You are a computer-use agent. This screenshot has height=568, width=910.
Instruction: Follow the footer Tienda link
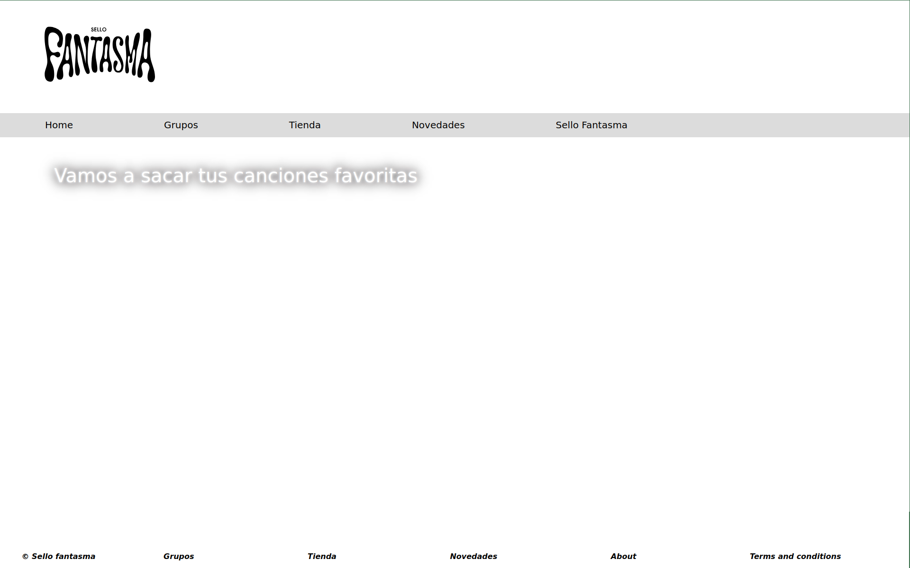pos(322,556)
